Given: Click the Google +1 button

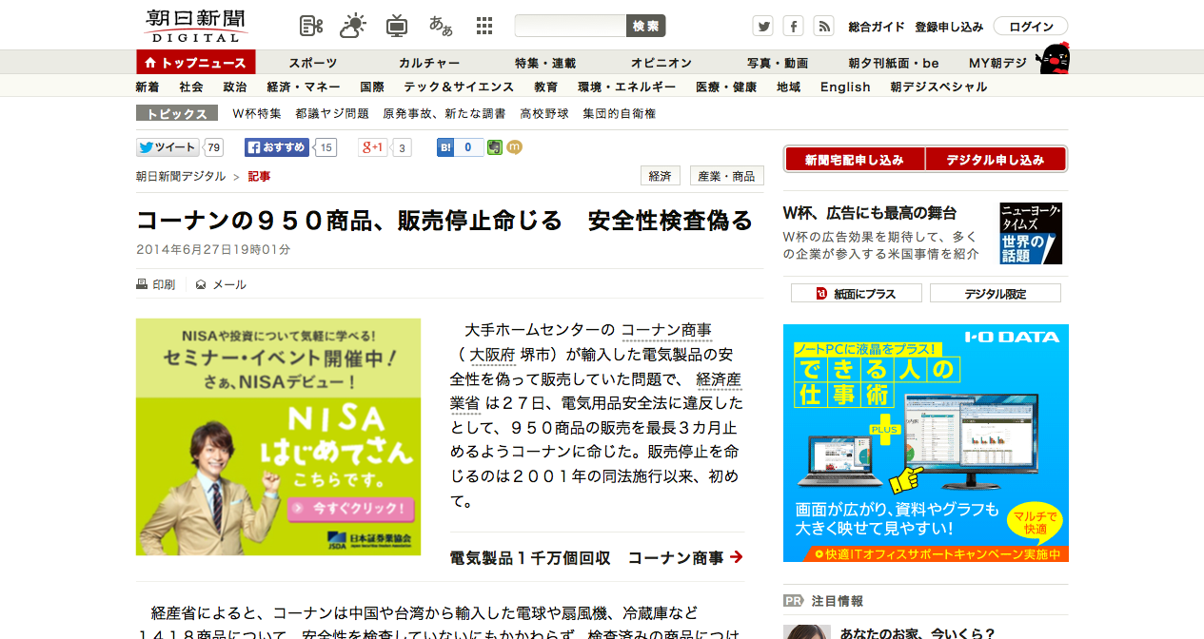Looking at the screenshot, I should point(372,147).
